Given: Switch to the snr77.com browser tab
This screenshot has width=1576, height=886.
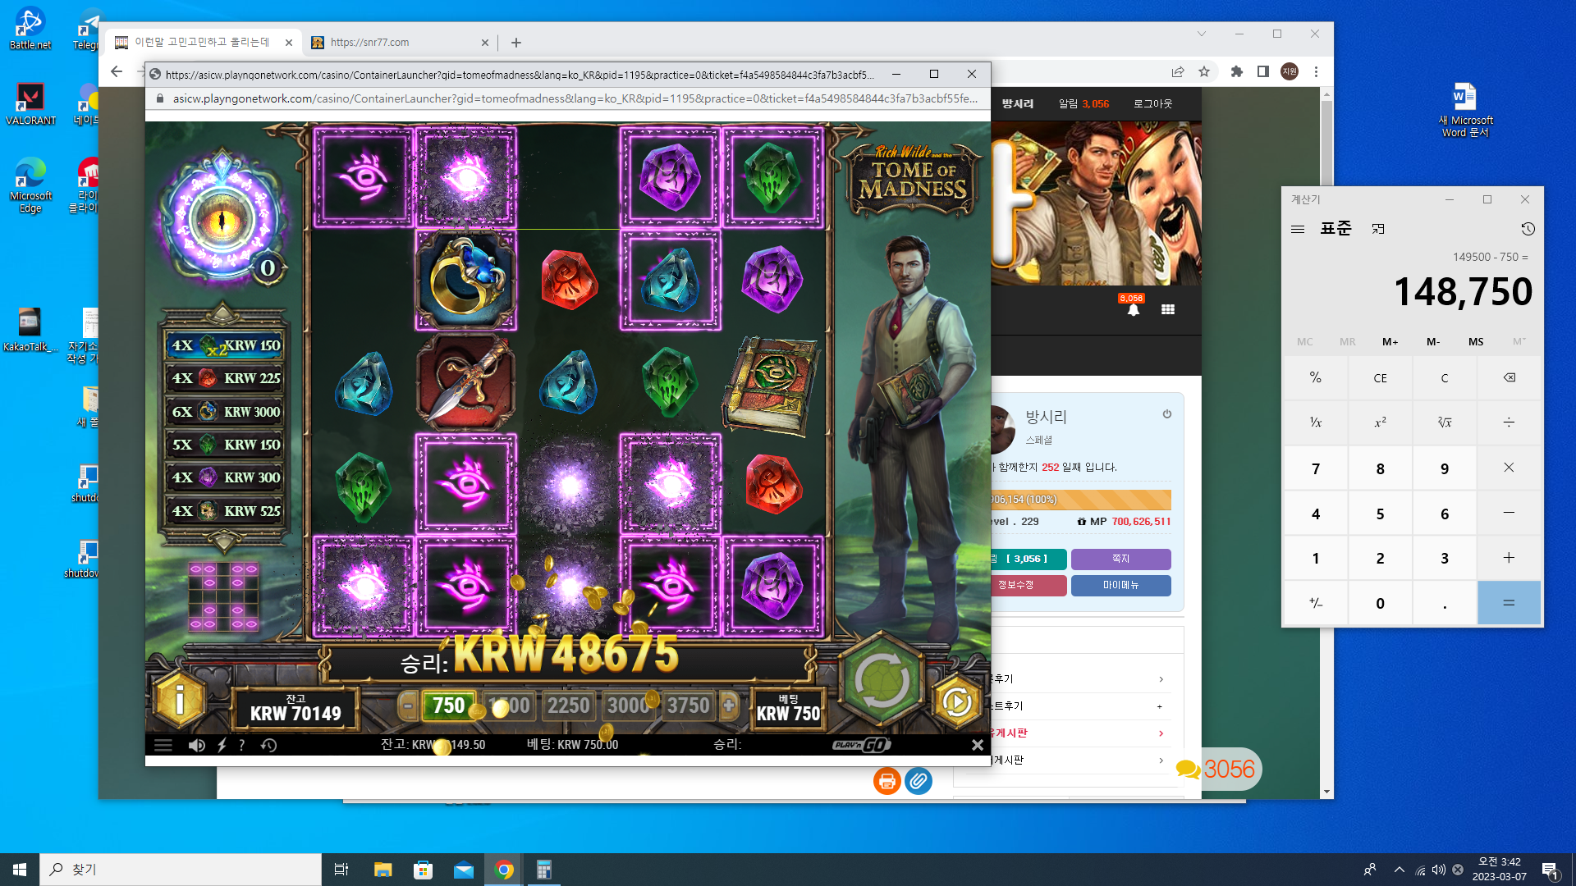Looking at the screenshot, I should [x=400, y=43].
